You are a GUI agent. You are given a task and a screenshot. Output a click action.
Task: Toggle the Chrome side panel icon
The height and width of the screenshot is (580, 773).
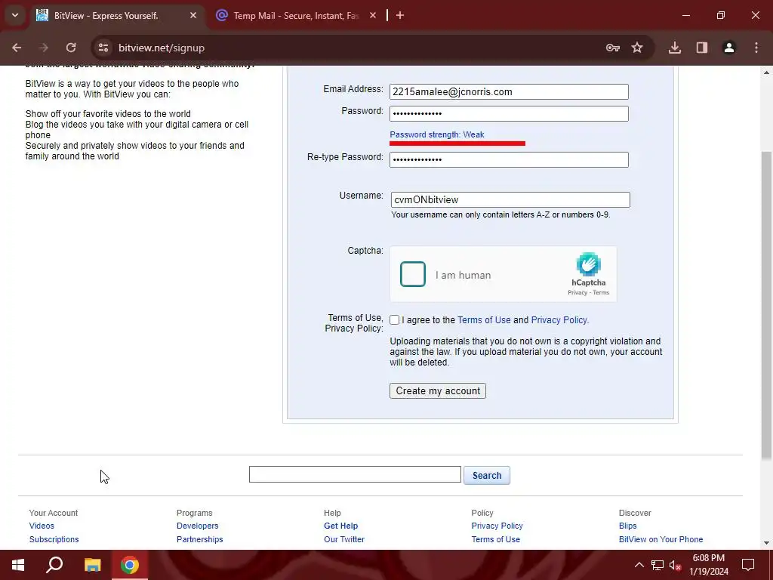[x=702, y=48]
